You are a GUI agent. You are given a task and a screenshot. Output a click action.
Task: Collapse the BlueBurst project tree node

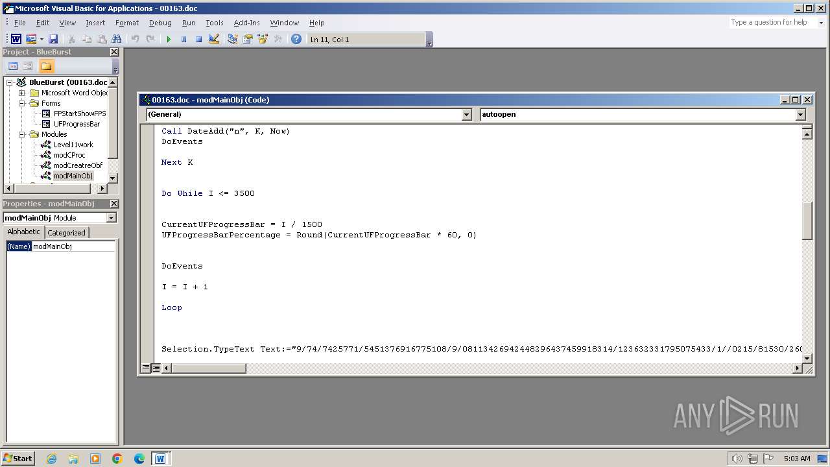(10, 82)
